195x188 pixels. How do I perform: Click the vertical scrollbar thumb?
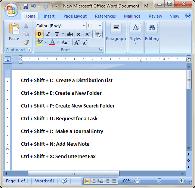(189, 79)
